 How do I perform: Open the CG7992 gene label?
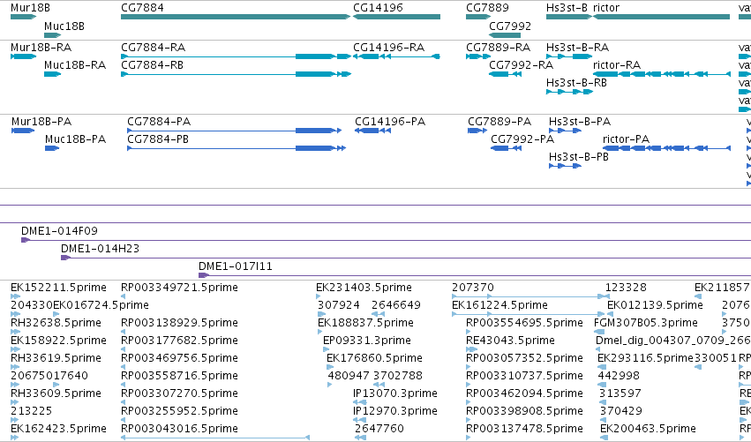(510, 26)
